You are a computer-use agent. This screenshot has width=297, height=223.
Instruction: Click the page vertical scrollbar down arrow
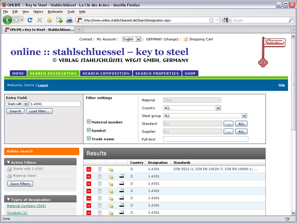(293, 213)
